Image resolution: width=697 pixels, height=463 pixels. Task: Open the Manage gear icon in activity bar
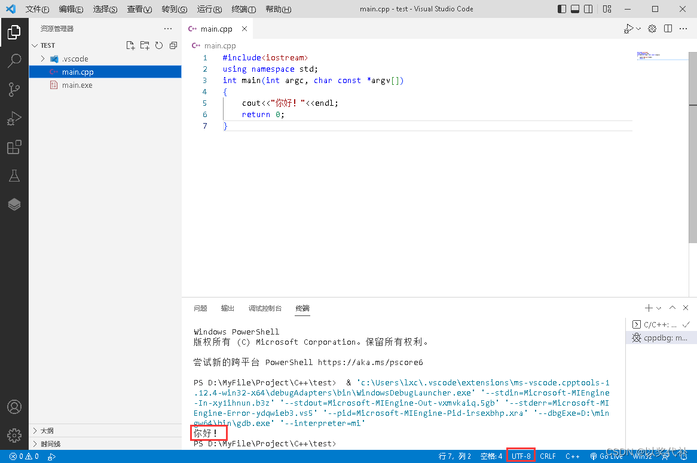tap(14, 436)
